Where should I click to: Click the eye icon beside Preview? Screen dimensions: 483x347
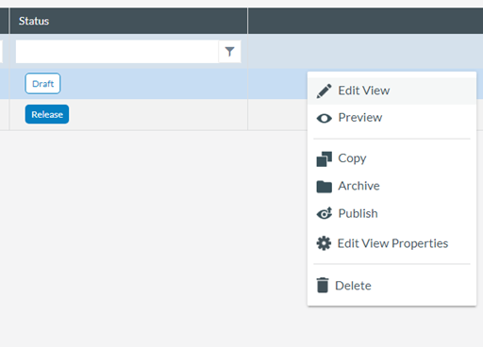324,119
